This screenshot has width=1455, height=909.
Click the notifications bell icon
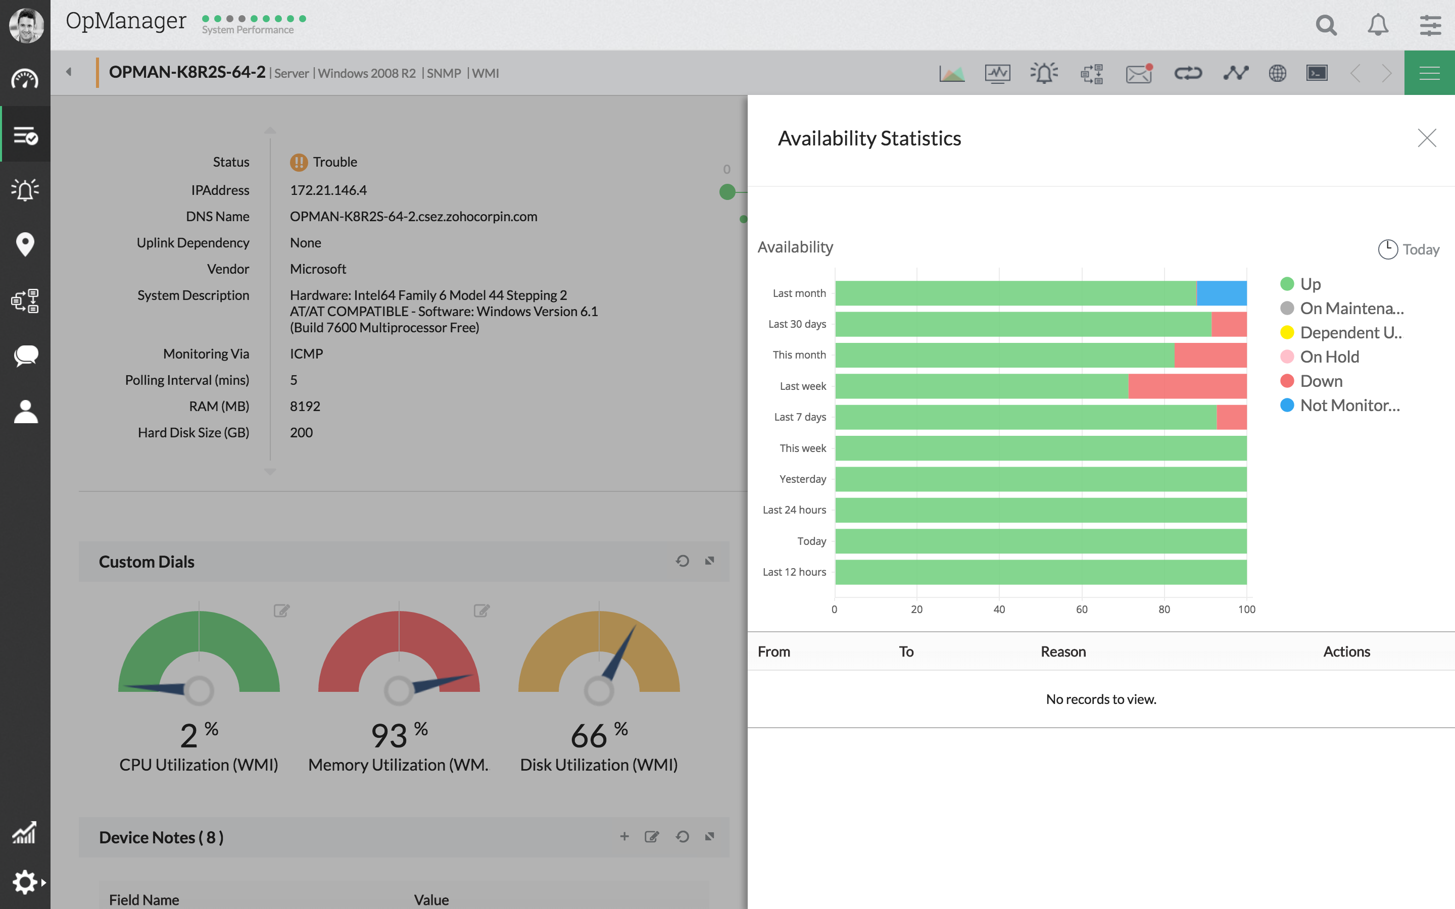1377,25
